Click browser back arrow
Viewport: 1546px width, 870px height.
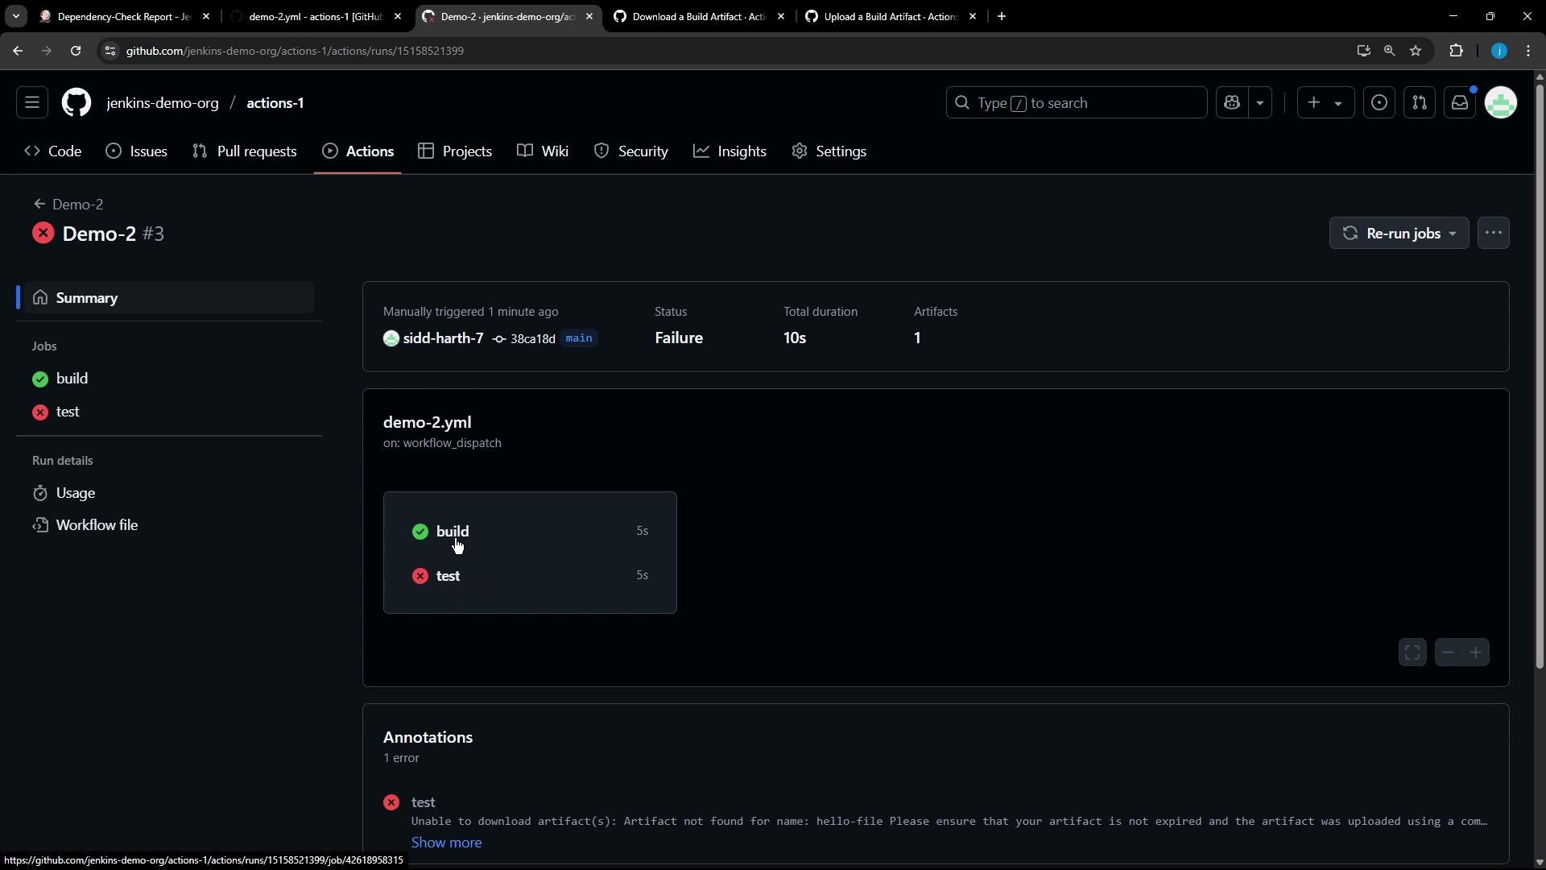[x=18, y=51]
